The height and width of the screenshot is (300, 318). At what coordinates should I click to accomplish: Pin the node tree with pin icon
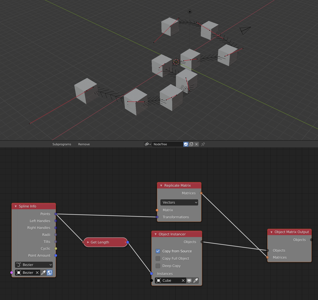(203, 144)
